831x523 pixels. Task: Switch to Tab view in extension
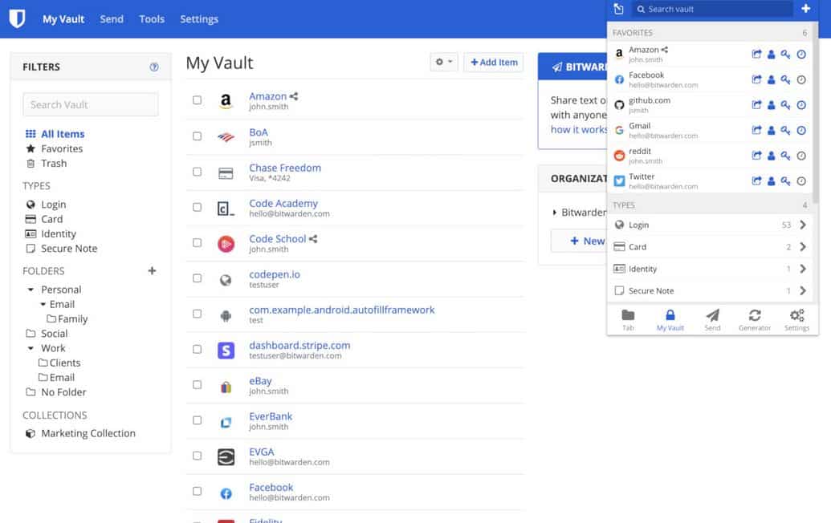coord(628,320)
